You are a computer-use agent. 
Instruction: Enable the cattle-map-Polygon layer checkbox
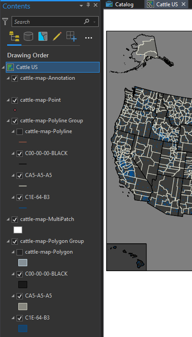click(x=20, y=252)
